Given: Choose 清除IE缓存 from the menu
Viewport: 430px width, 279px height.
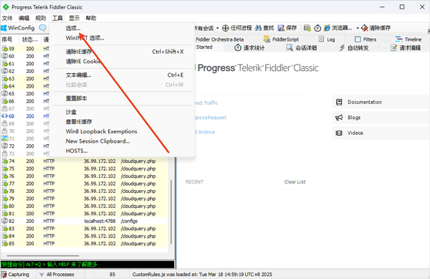Looking at the screenshot, I should 78,52.
